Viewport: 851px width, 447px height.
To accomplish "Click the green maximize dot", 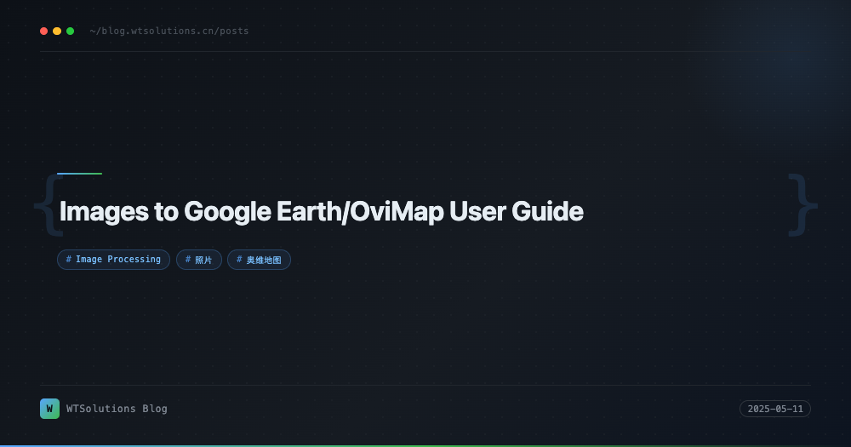I will click(70, 31).
